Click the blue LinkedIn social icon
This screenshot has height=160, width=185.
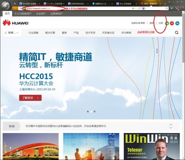click(x=177, y=23)
